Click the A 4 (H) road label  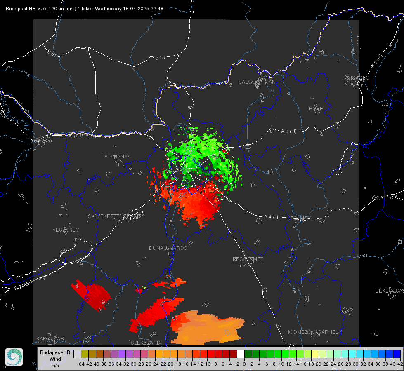click(272, 217)
